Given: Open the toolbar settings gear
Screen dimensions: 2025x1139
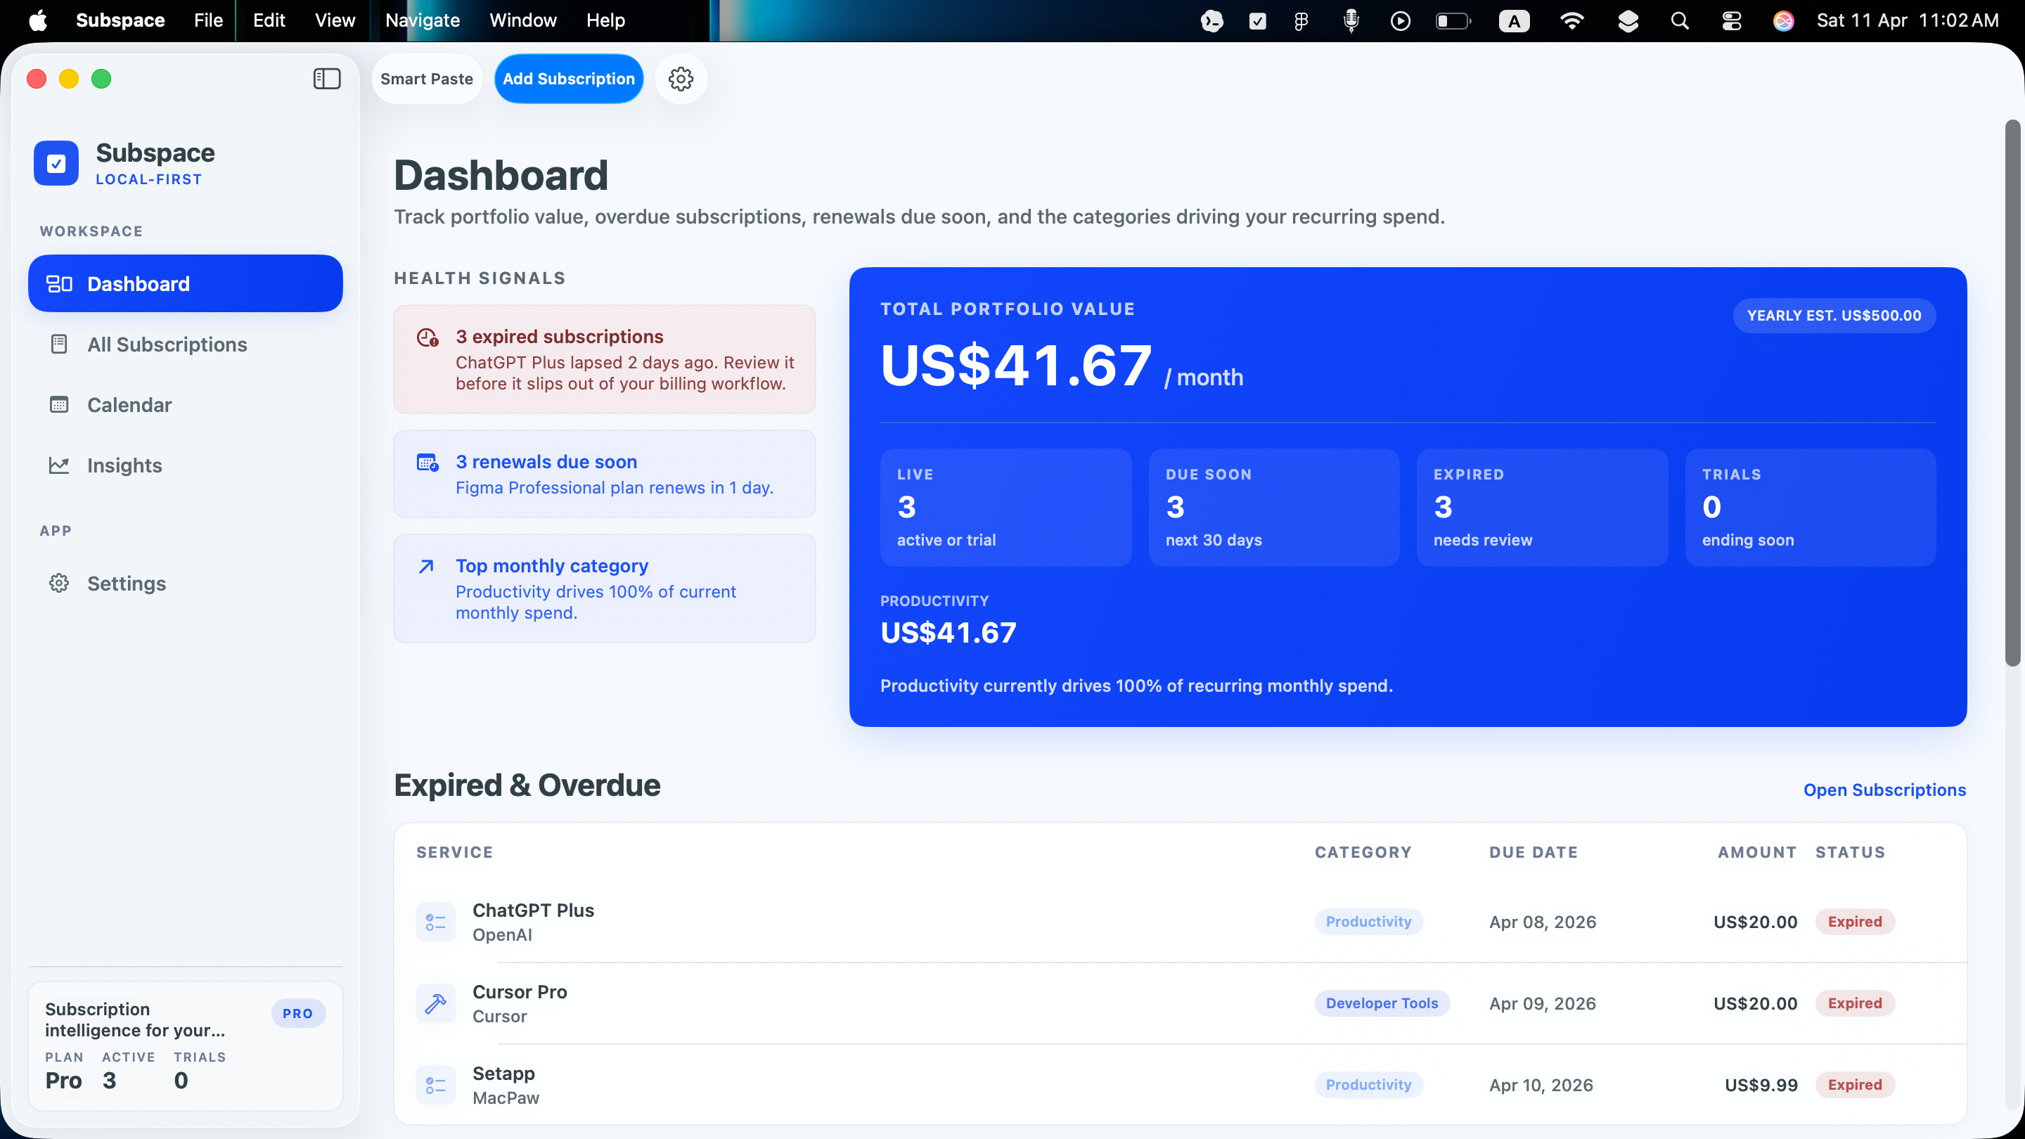Looking at the screenshot, I should (681, 79).
